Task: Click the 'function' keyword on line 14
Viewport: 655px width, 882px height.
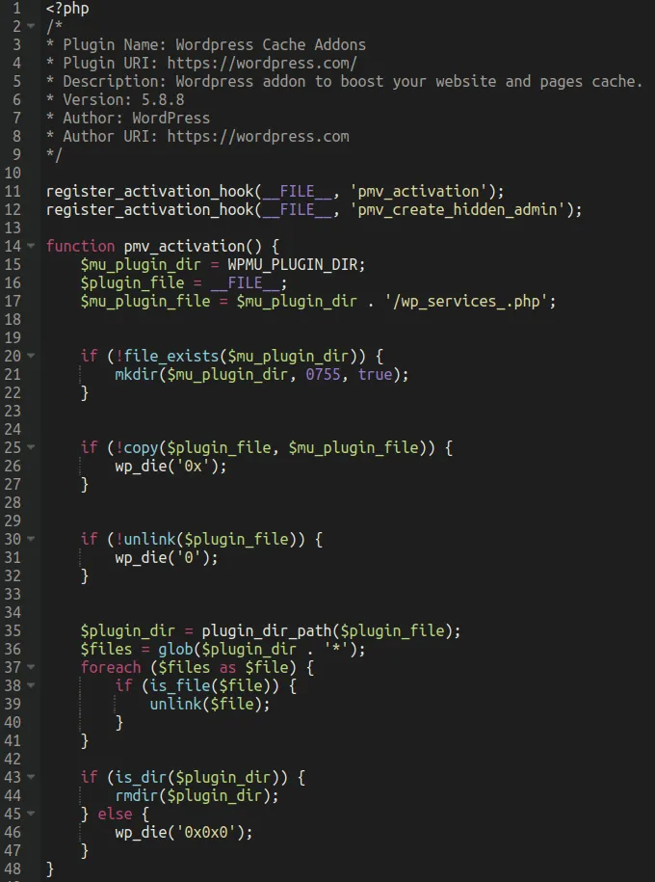Action: tap(80, 247)
